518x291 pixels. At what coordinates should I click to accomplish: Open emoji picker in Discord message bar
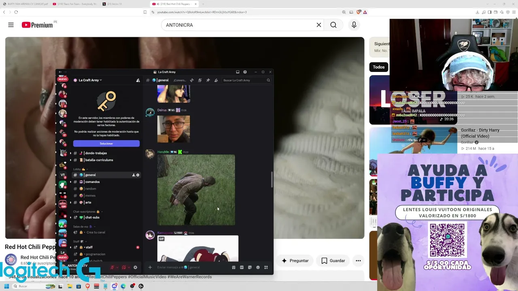coord(258,267)
